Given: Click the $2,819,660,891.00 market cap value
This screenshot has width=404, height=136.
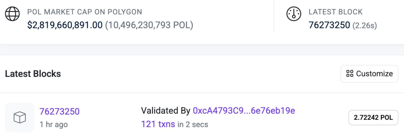Looking at the screenshot, I should pos(65,25).
